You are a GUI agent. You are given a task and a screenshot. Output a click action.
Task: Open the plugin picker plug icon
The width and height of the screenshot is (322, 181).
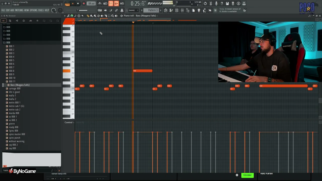coord(199,10)
